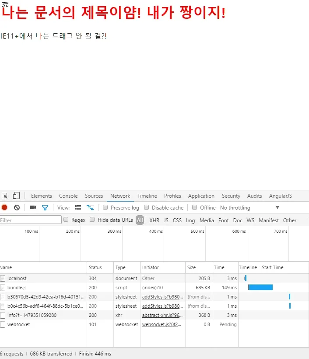Screen dimensions: 309x359
Task: Click the red Korean page heading
Action: pyautogui.click(x=113, y=12)
